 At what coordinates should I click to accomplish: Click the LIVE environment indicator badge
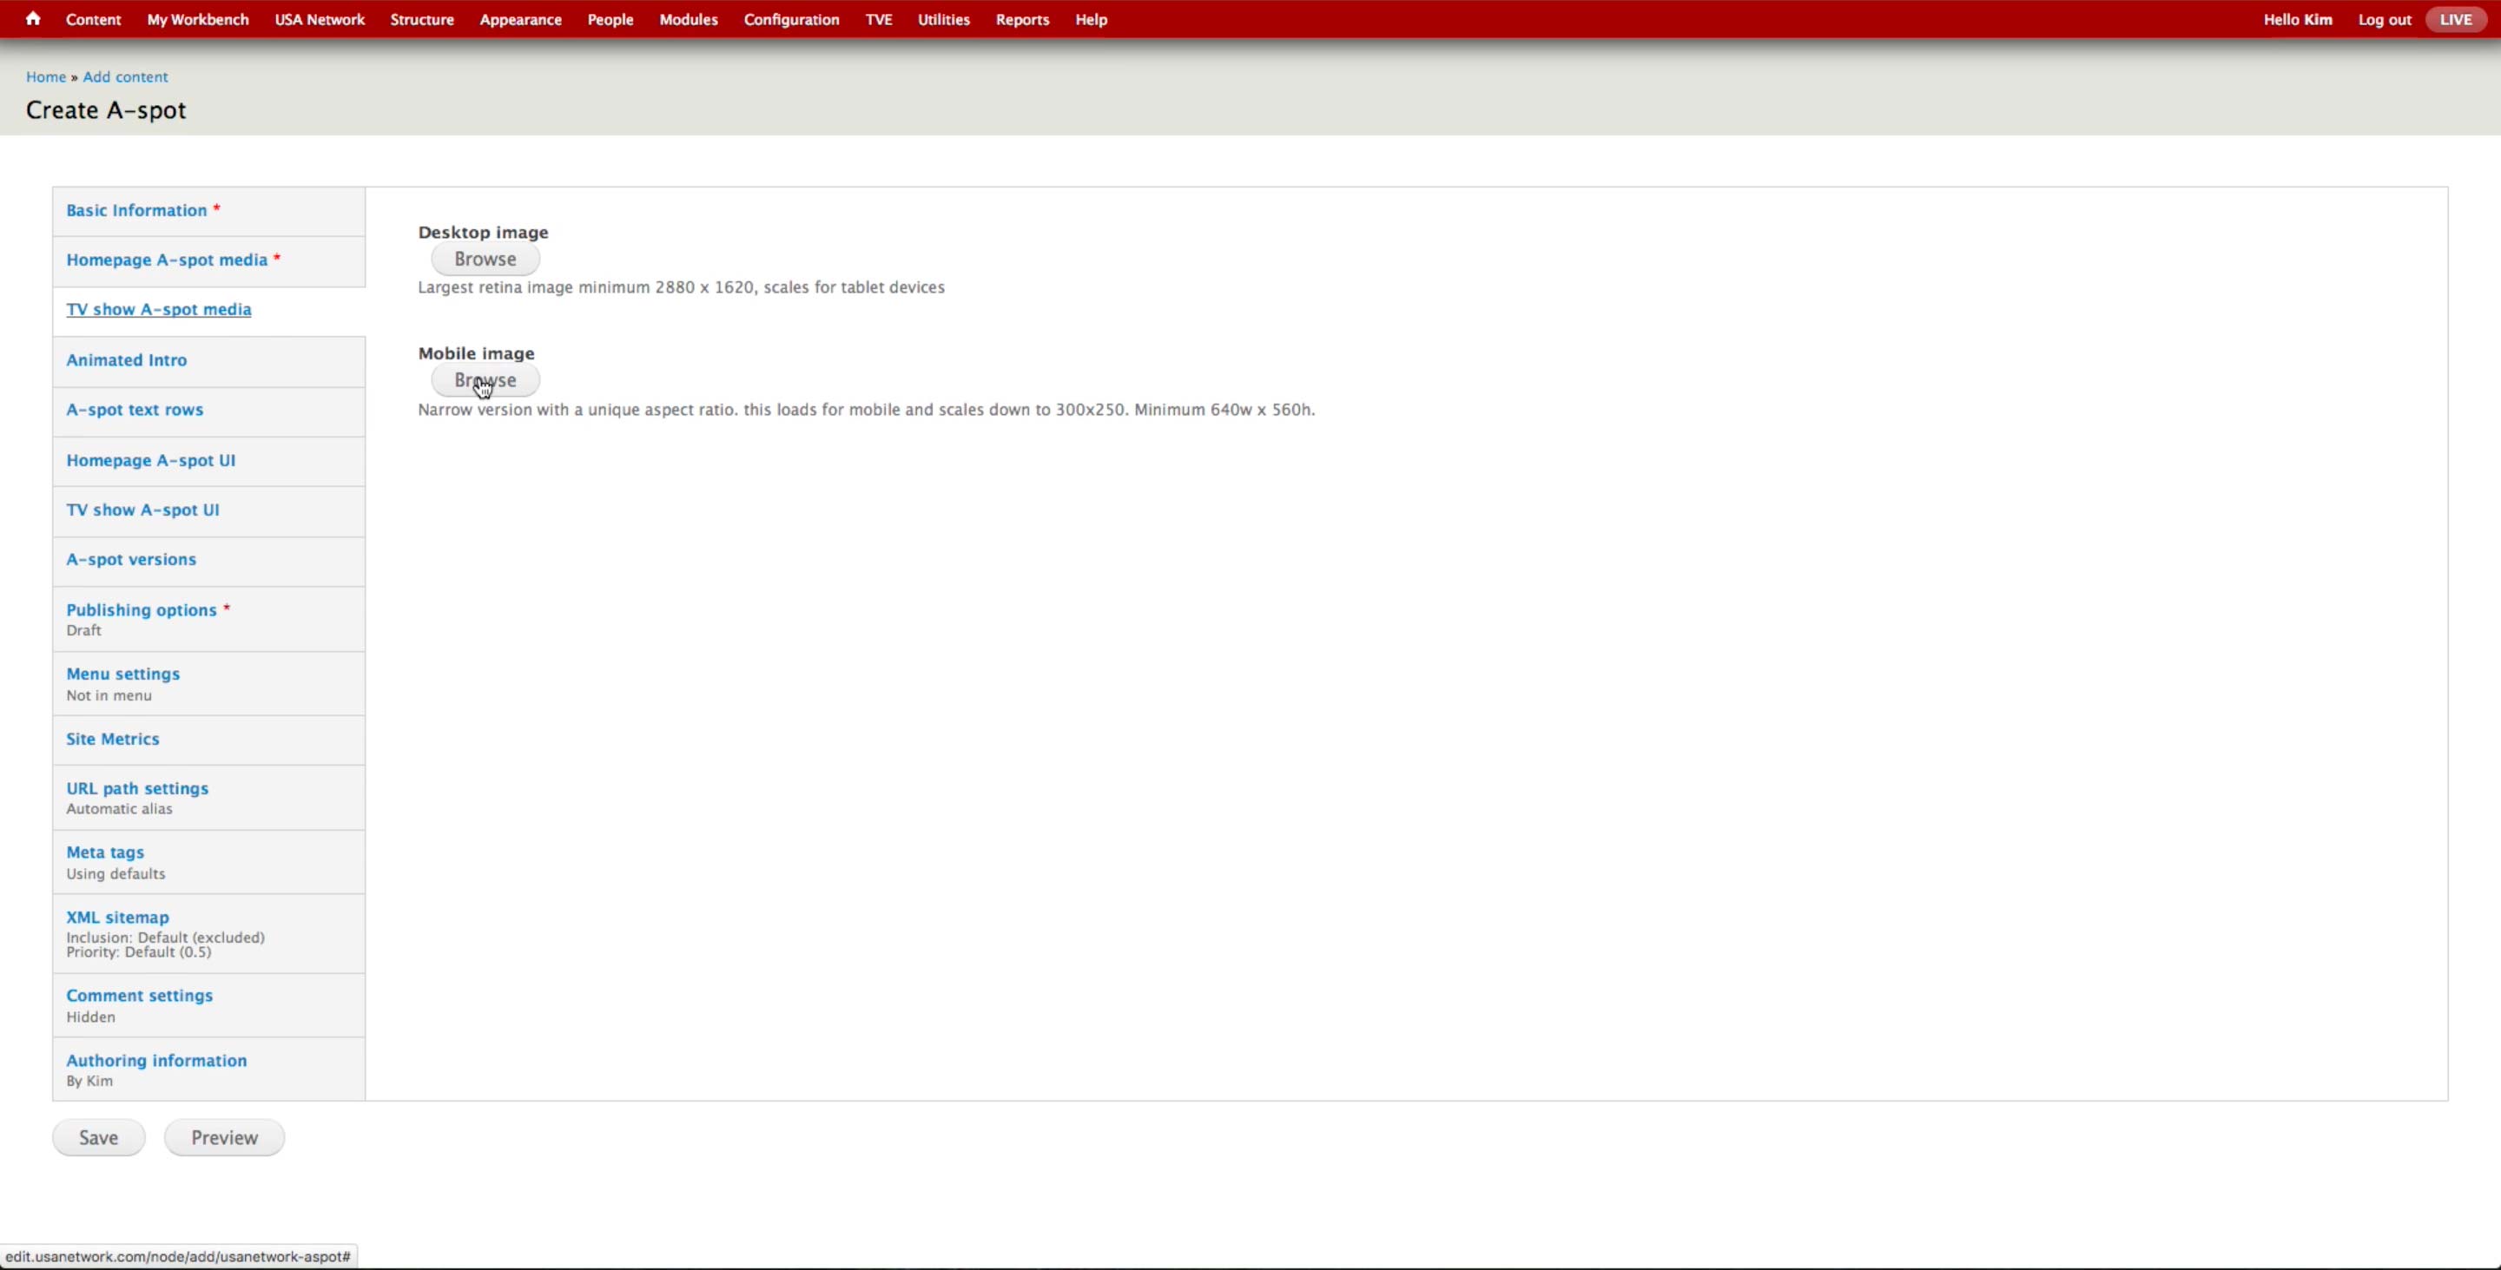(x=2455, y=19)
